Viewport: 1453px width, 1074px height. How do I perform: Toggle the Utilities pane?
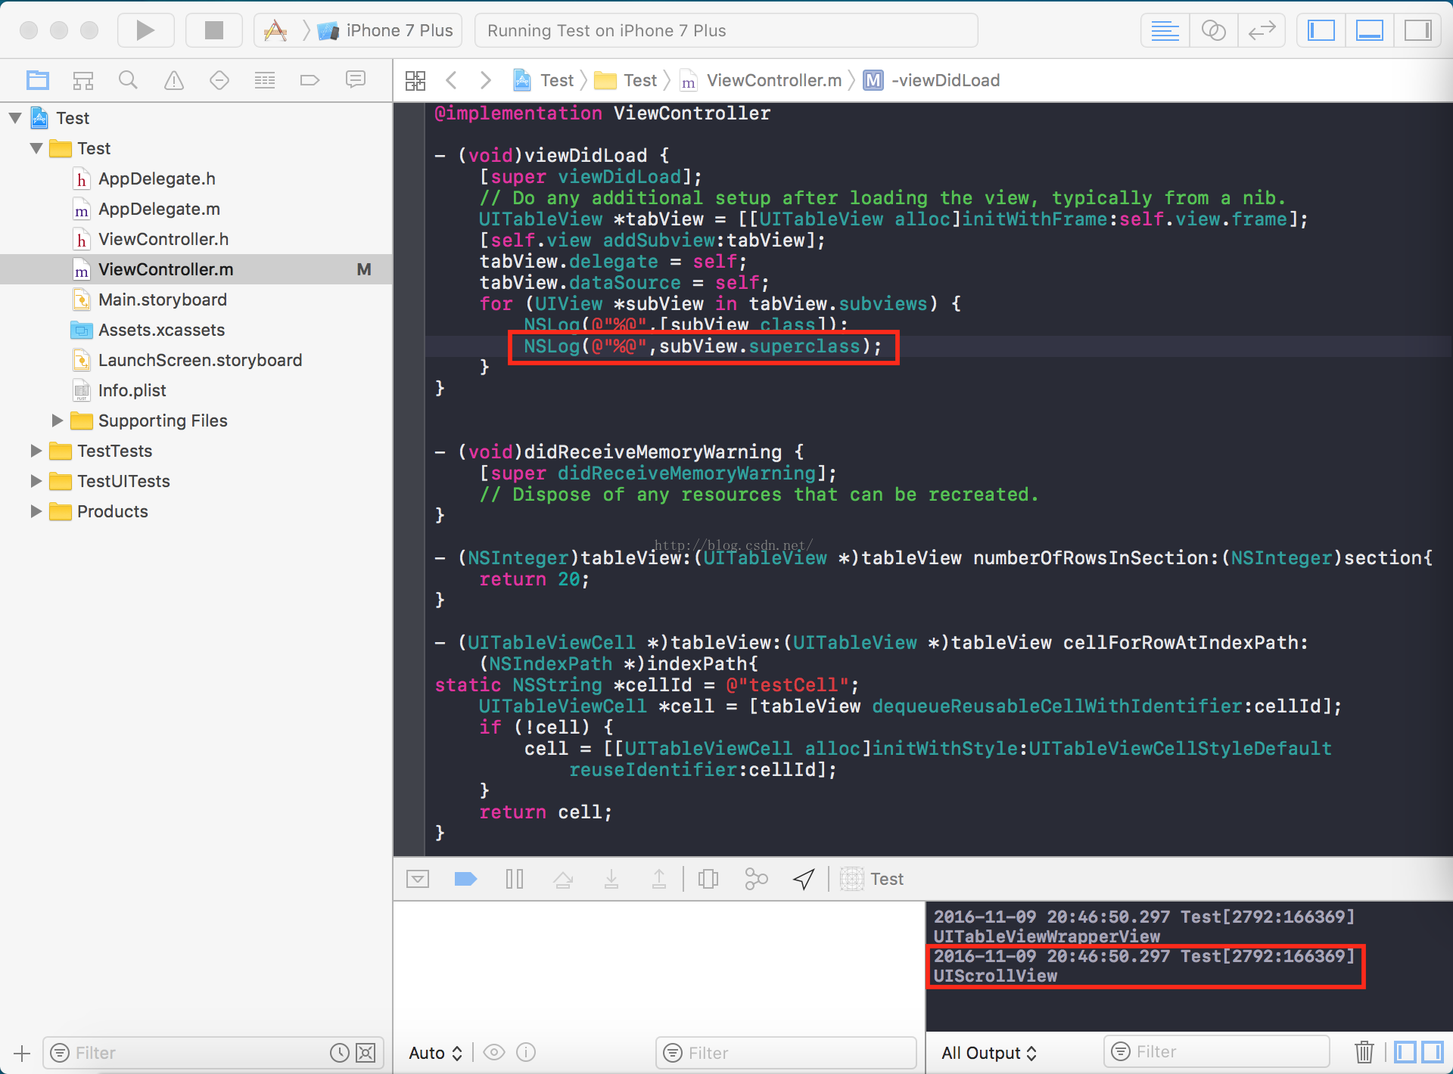pos(1417,31)
